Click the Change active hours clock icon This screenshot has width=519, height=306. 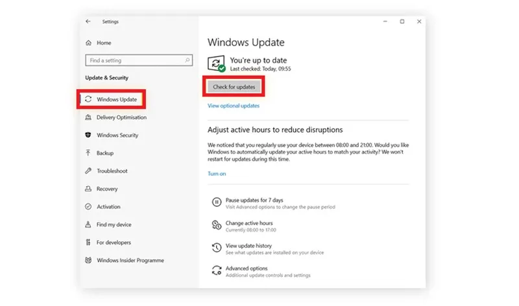click(217, 224)
